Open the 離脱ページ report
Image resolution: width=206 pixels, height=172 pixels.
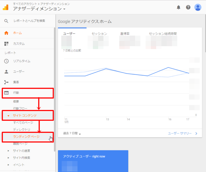pos(20,144)
